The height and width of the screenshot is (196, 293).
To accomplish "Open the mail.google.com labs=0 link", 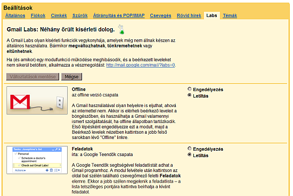I will (x=141, y=65).
